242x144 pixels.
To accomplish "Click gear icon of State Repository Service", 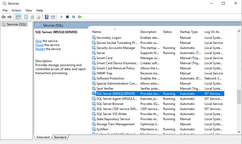I will (x=94, y=119).
